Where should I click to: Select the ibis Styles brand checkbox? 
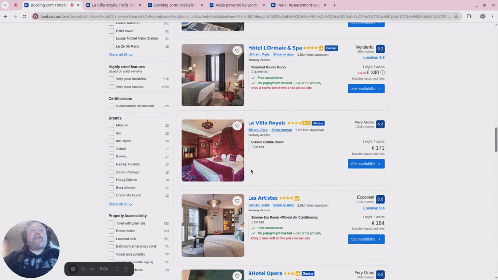point(111,141)
